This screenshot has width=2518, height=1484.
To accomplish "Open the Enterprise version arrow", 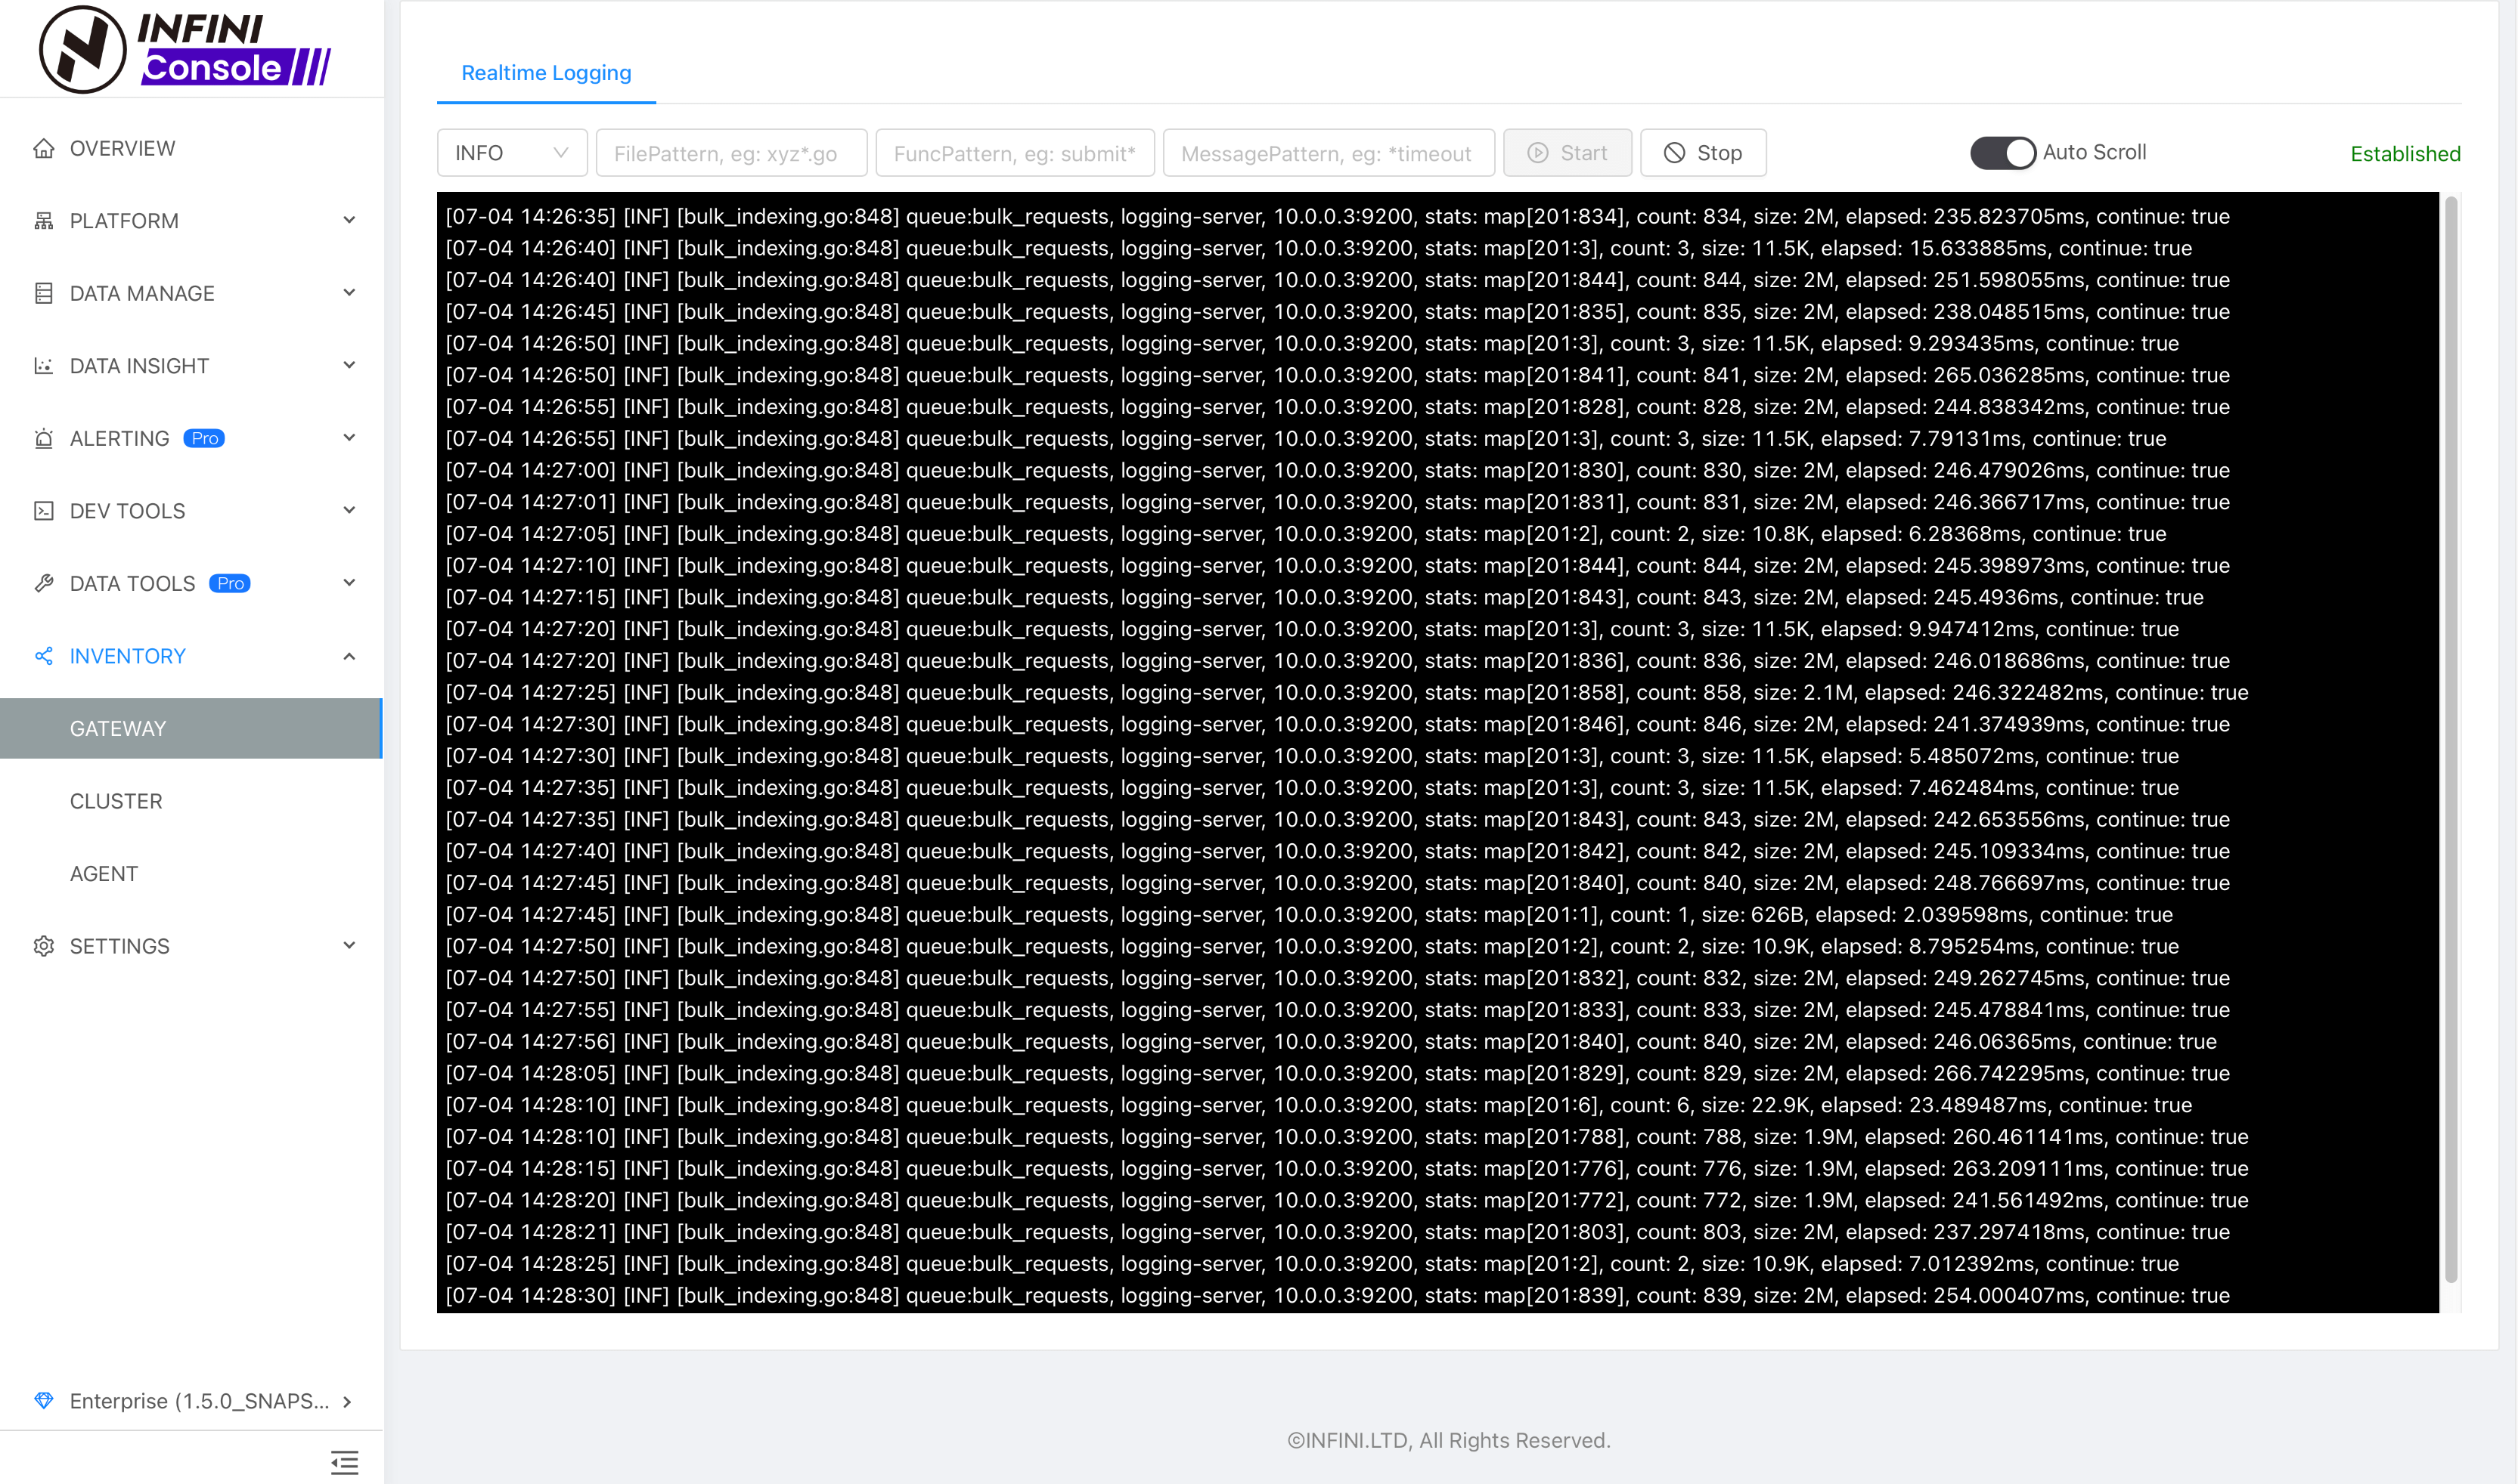I will point(347,1401).
